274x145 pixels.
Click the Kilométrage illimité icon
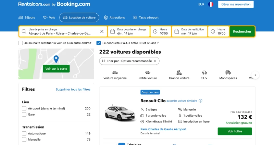click(x=142, y=121)
